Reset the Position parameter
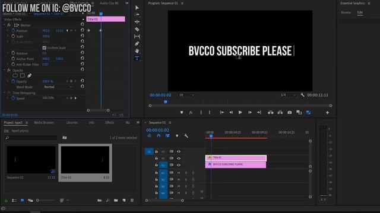 point(83,31)
